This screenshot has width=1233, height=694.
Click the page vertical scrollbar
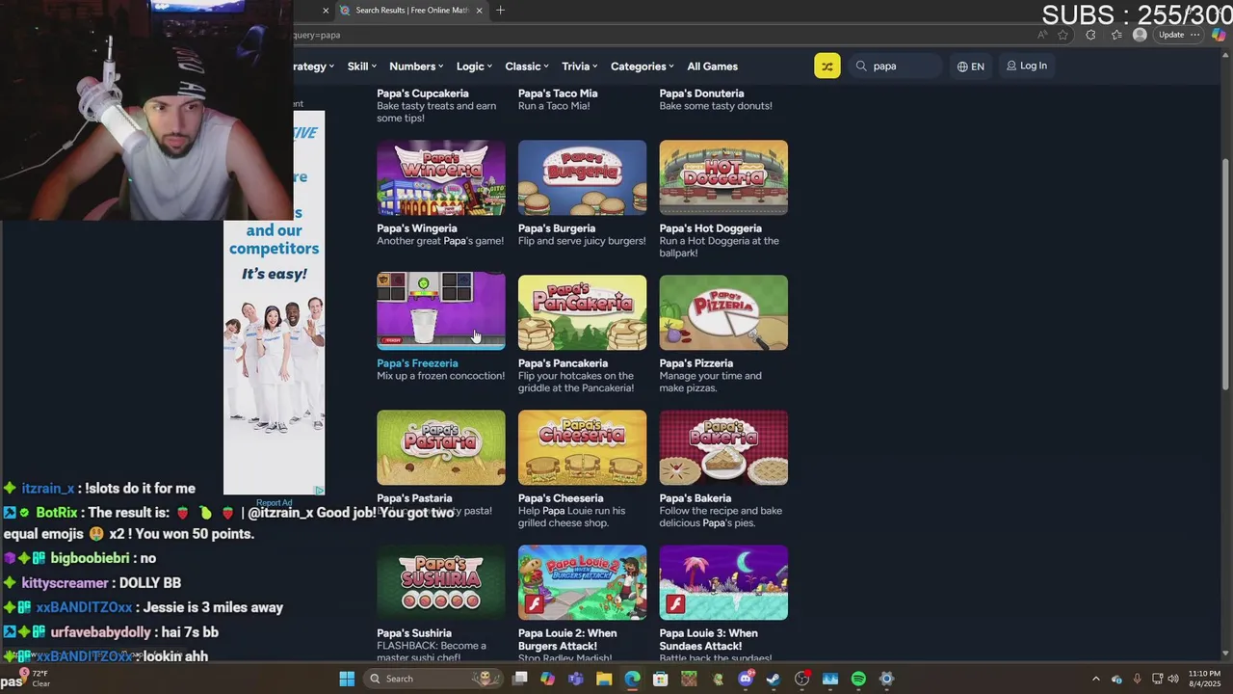1225,275
